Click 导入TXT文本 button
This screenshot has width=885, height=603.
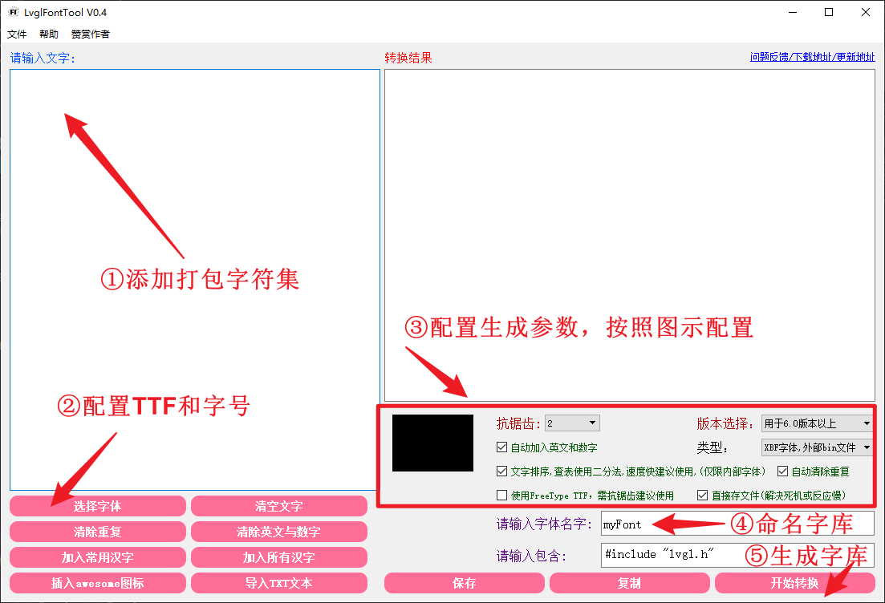[279, 583]
